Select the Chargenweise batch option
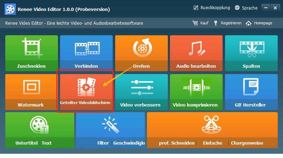283x158 pixels. click(x=247, y=143)
